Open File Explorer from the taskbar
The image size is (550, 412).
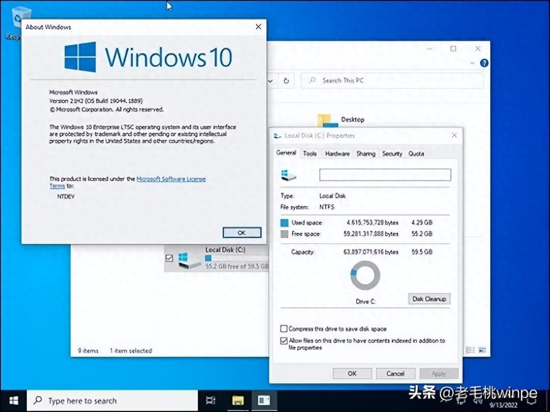coord(238,400)
